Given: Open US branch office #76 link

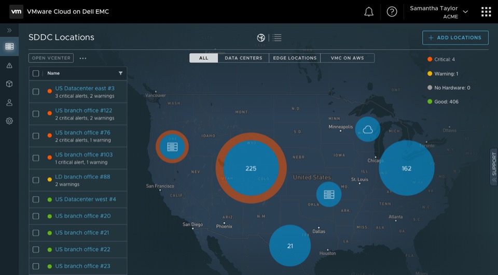Looking at the screenshot, I should click(82, 133).
